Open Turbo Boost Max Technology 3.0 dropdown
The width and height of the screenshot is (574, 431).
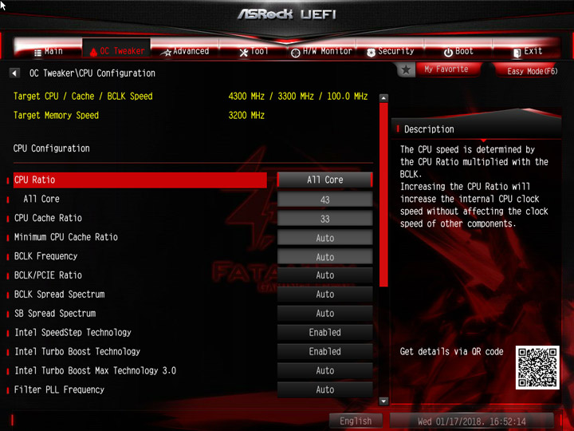(324, 370)
